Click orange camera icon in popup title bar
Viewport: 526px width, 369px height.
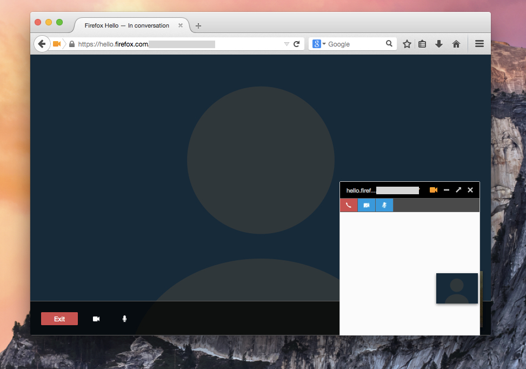point(434,190)
